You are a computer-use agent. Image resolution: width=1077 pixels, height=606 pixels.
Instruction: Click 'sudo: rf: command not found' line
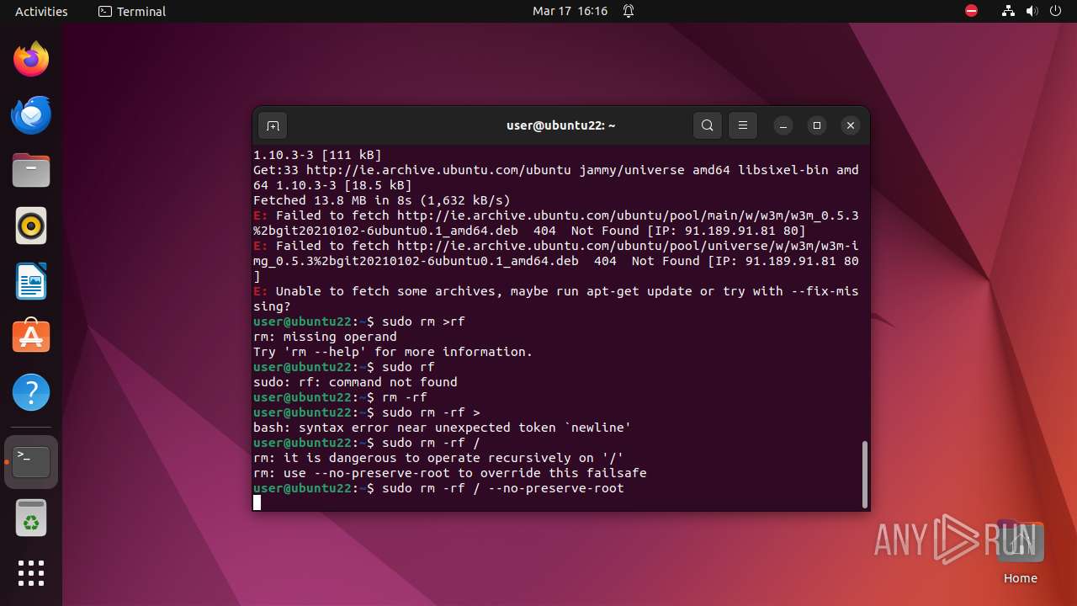(355, 382)
